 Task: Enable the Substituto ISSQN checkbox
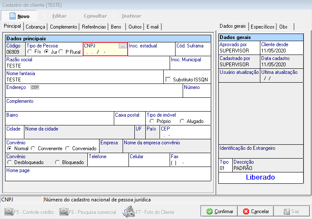pos(168,79)
